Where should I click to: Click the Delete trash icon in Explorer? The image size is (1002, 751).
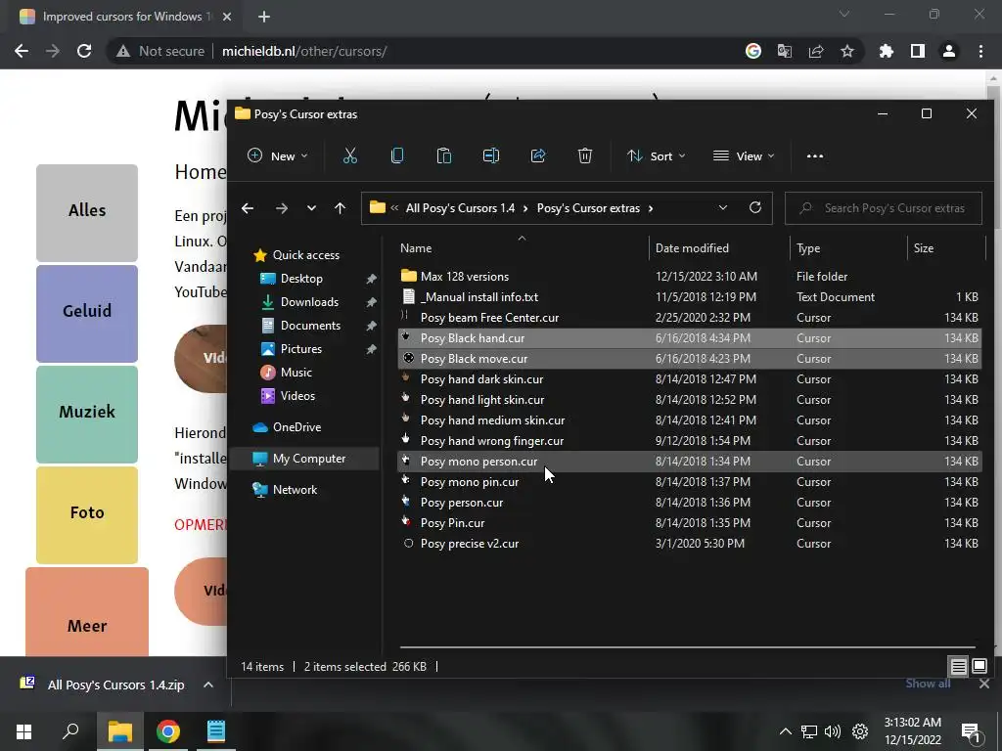pos(585,155)
